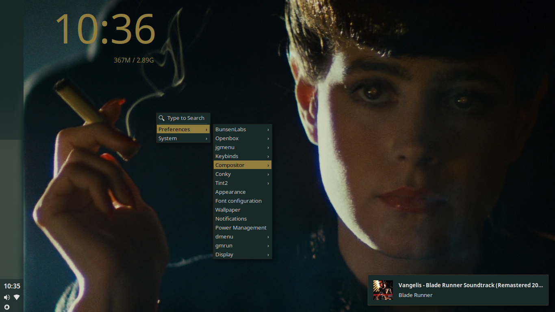Open the Keybinds submenu
Screen dimensions: 555x312
pyautogui.click(x=243, y=156)
